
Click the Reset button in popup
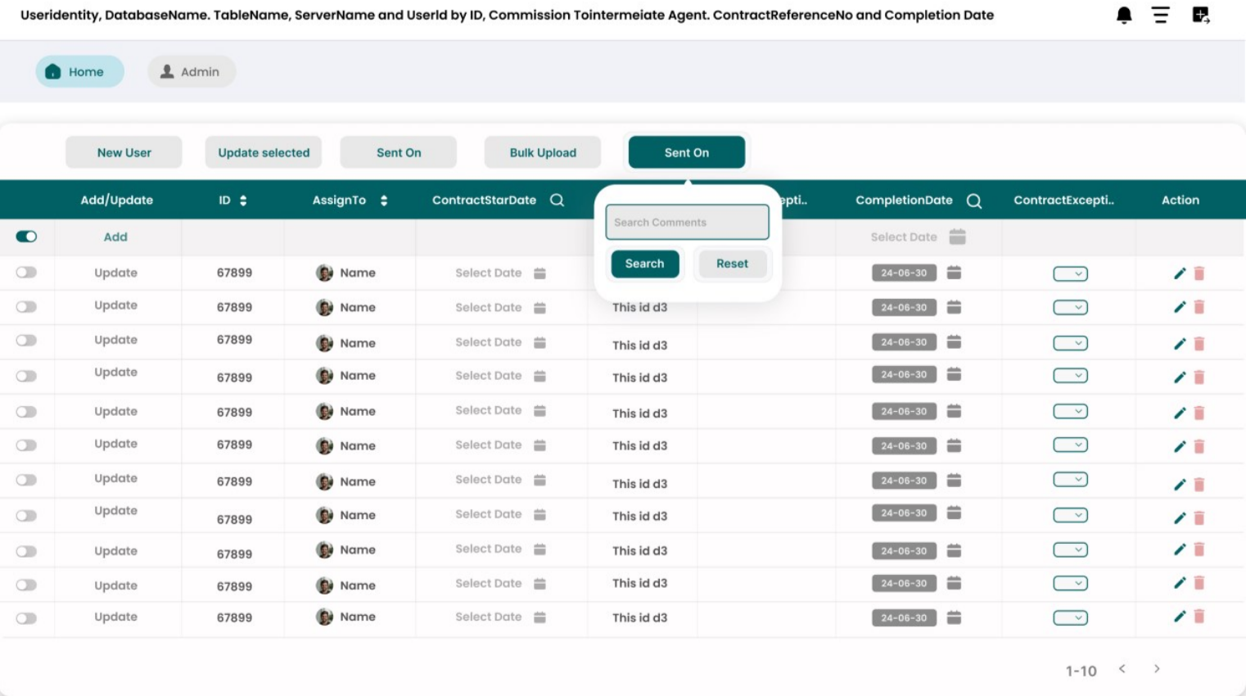tap(732, 264)
